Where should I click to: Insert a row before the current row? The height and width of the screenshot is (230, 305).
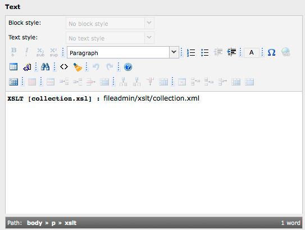click(64, 82)
